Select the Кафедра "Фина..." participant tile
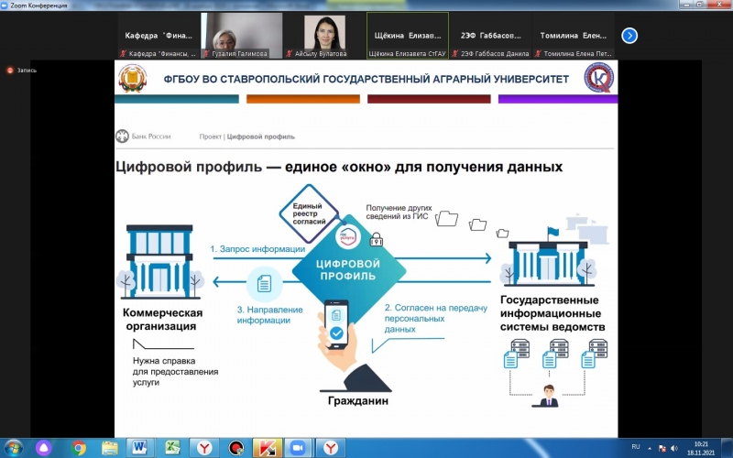Image resolution: width=733 pixels, height=458 pixels. [x=159, y=36]
